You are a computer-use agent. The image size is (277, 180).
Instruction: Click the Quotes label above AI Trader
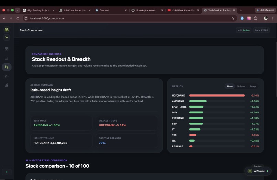(x=257, y=166)
